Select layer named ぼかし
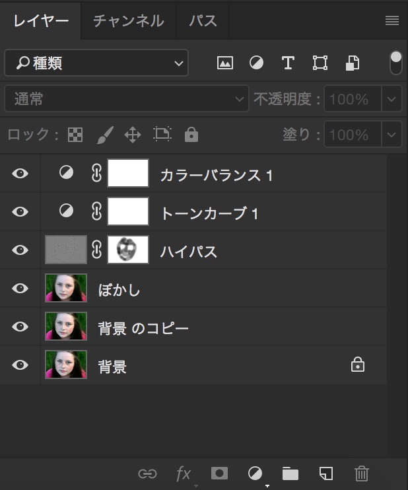This screenshot has height=490, width=408. tap(119, 290)
